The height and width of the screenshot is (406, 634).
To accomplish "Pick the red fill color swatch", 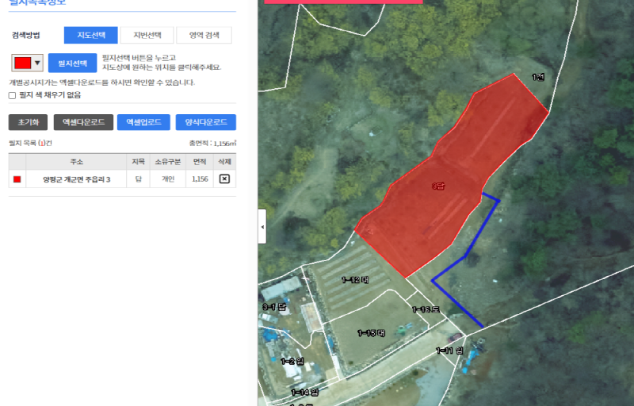I will point(23,63).
